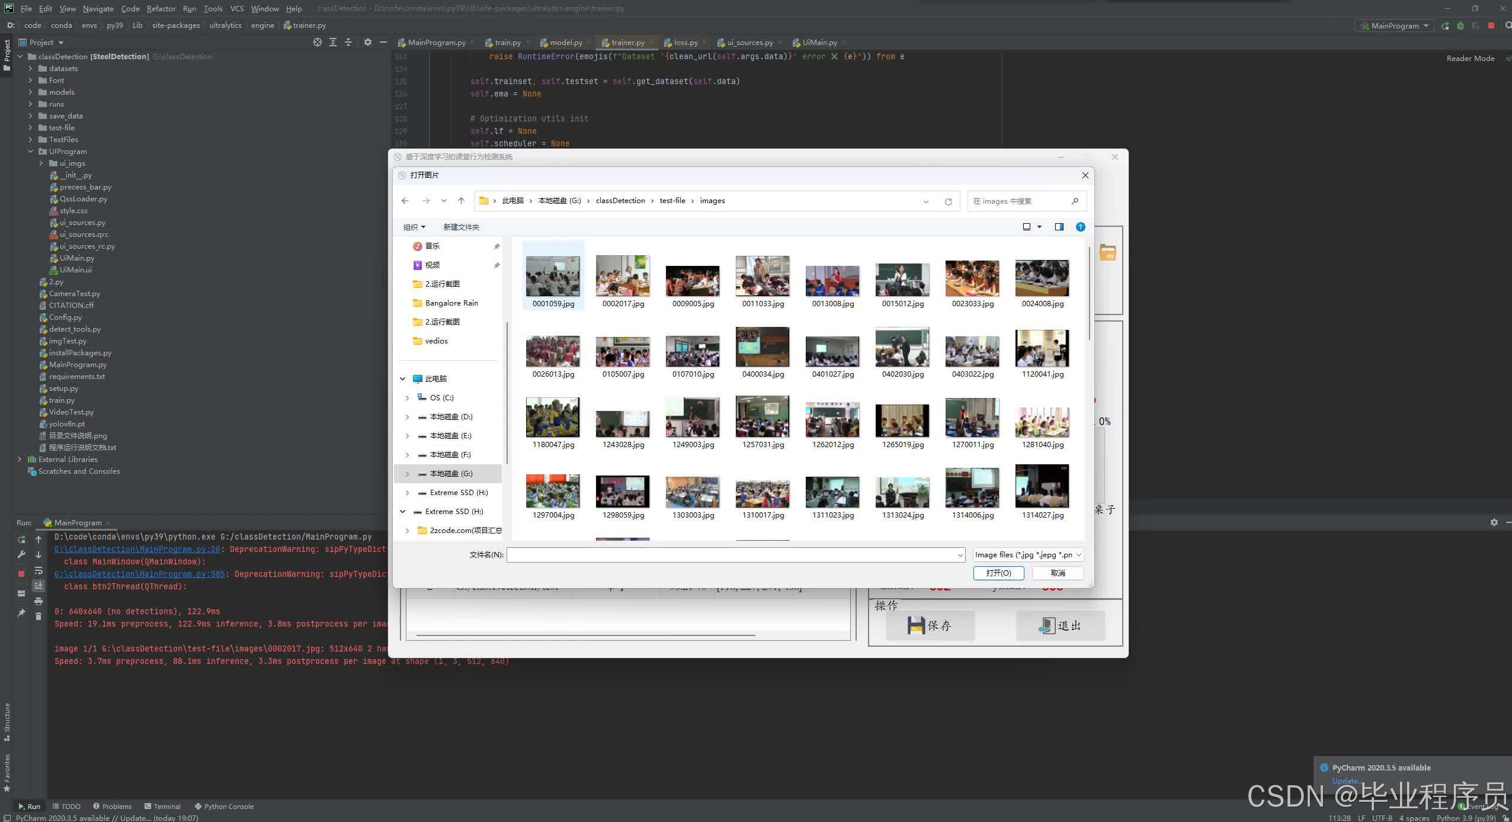Toggle scroll-to-end icon in Run console
The height and width of the screenshot is (822, 1512).
[x=39, y=586]
